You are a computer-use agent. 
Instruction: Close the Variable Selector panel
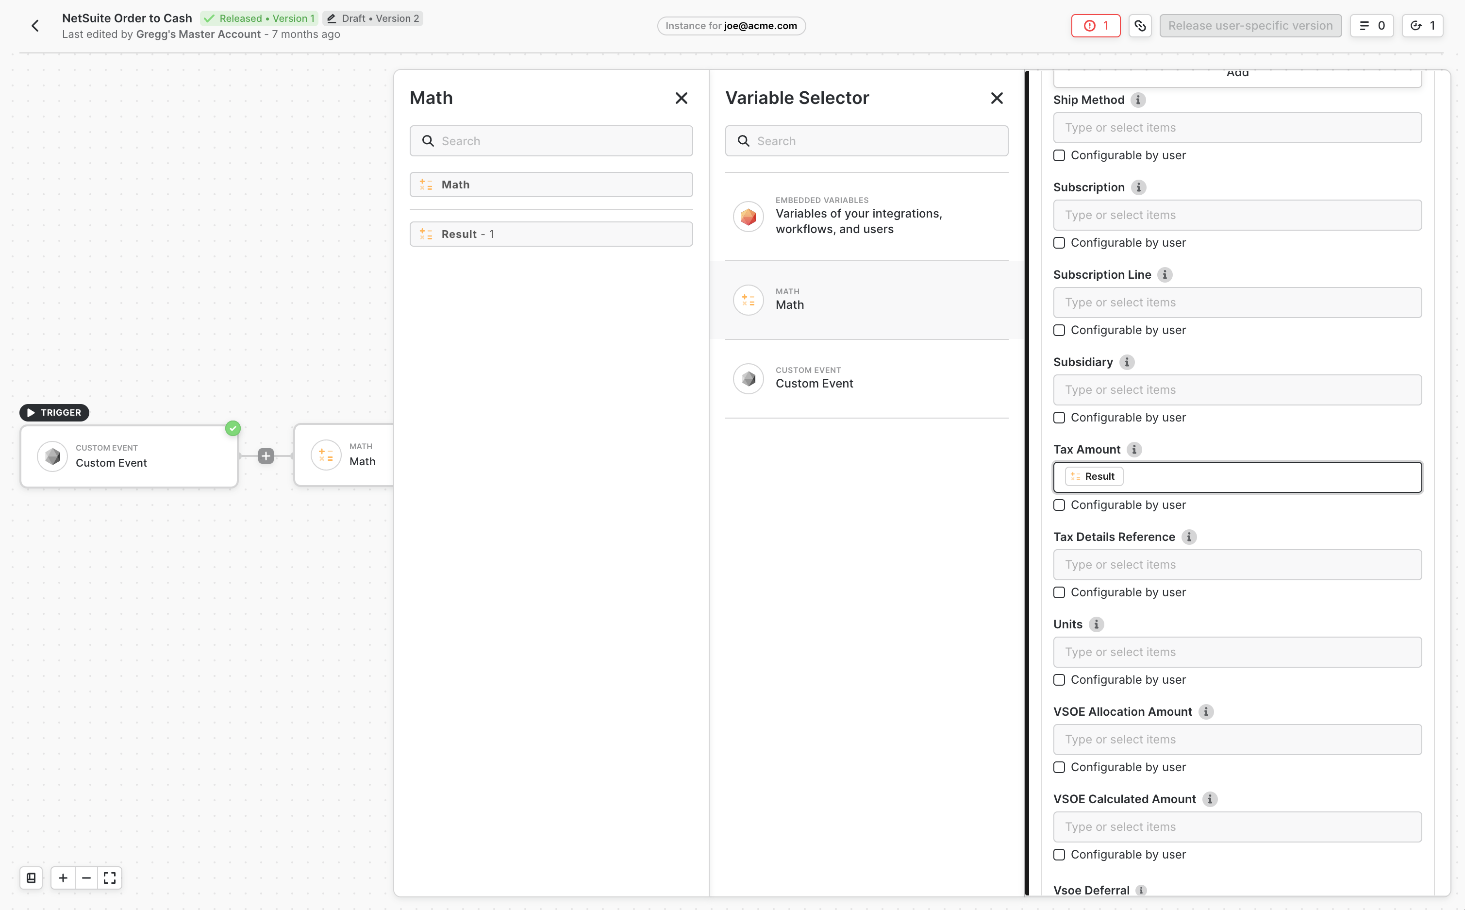tap(997, 98)
